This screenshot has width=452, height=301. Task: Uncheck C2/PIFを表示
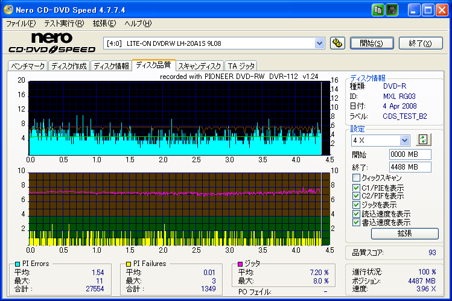[356, 196]
